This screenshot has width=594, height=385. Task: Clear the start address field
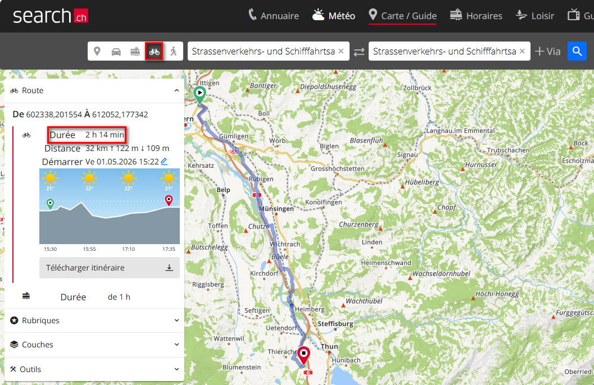(x=341, y=51)
